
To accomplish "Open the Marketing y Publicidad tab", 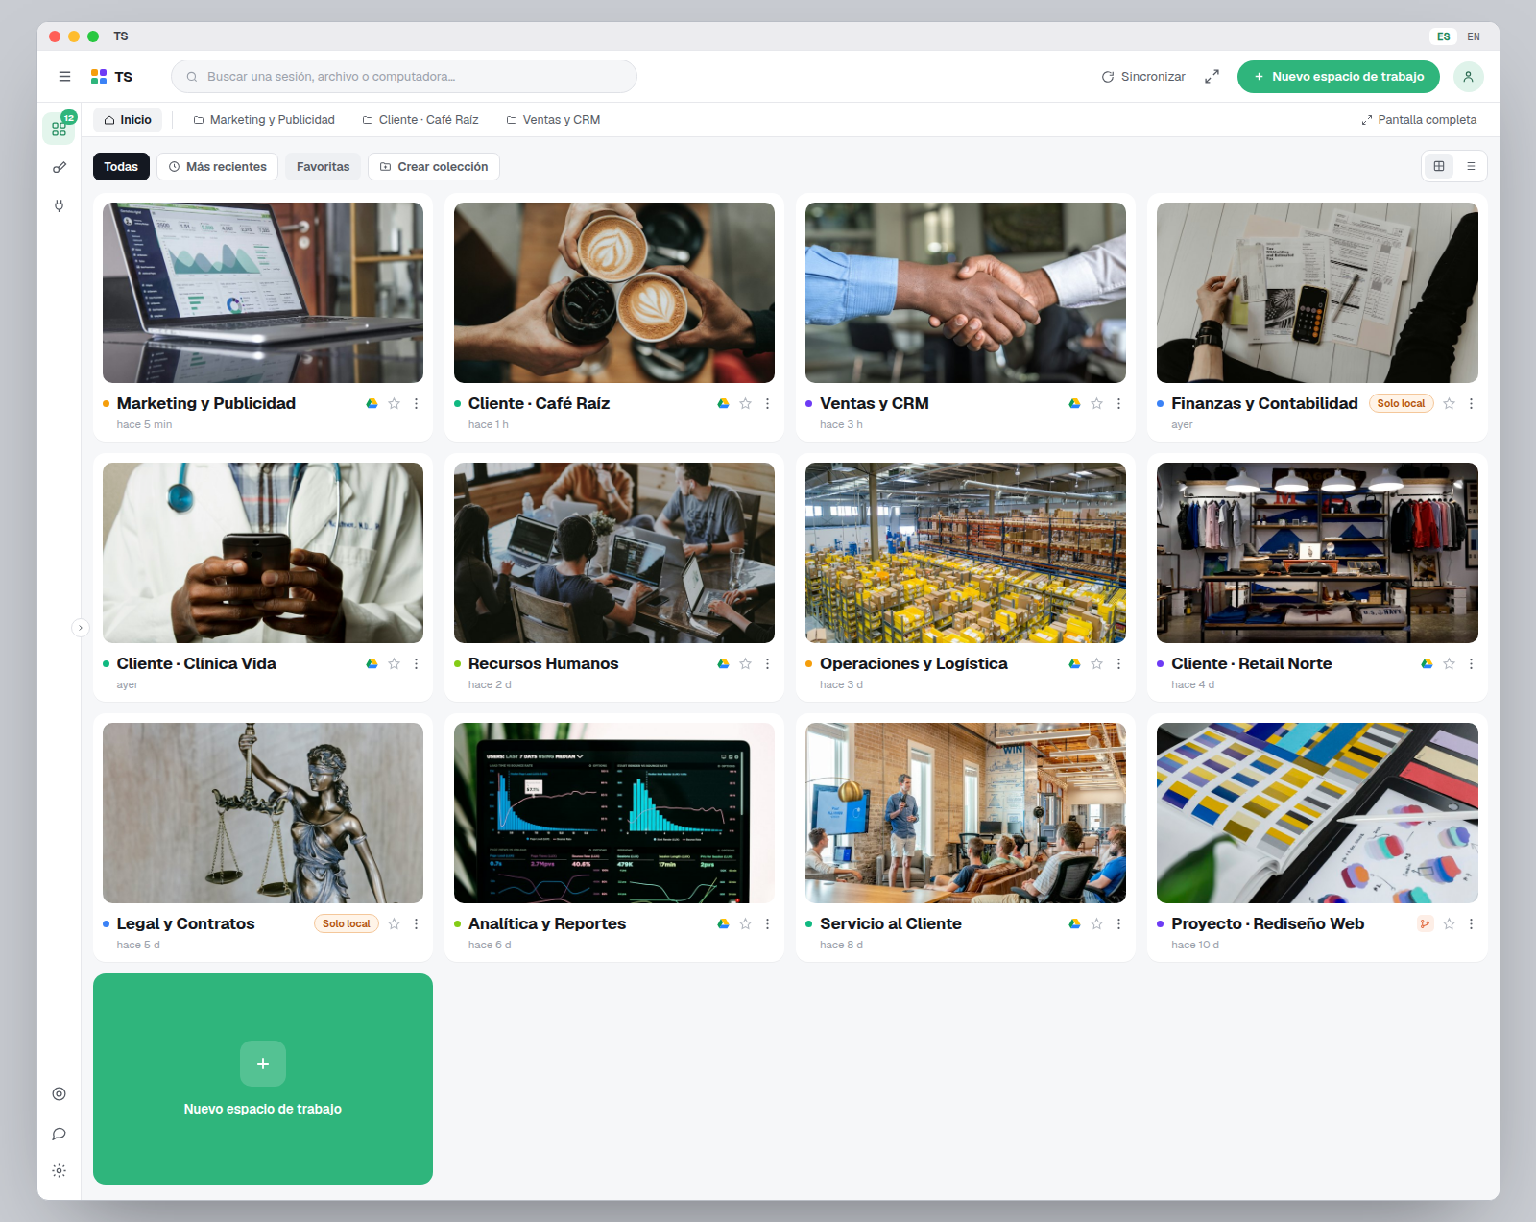I will [264, 120].
